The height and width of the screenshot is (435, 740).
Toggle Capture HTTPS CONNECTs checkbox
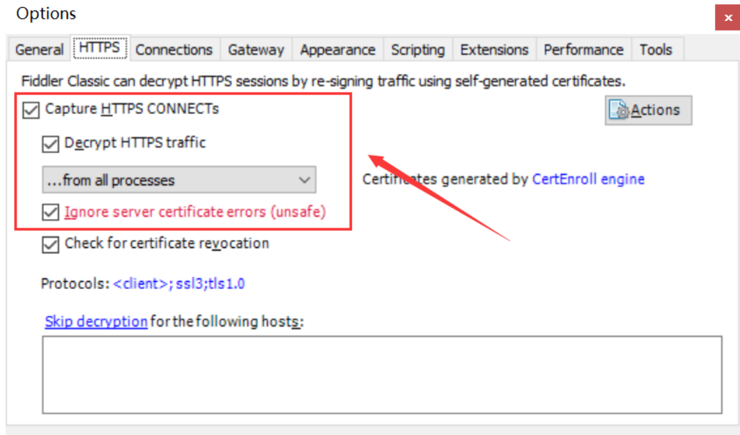point(31,110)
